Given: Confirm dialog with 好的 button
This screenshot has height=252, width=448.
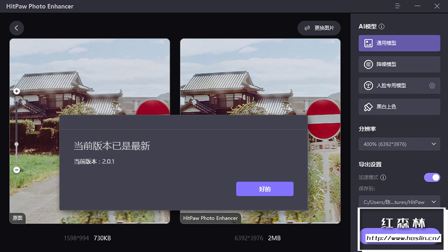Looking at the screenshot, I should tap(264, 189).
